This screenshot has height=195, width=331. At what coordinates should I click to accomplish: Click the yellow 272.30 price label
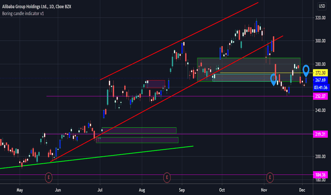(320, 73)
